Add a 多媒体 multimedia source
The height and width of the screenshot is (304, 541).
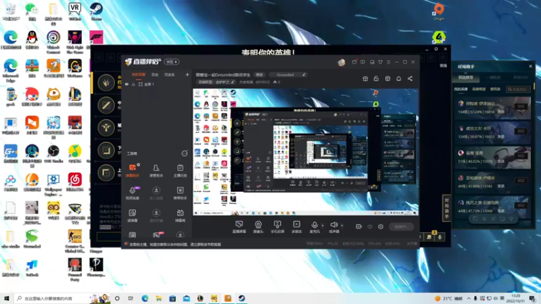tap(296, 227)
